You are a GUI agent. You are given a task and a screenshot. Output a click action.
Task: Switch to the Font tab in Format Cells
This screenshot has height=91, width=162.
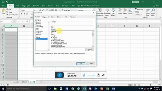(x=53, y=17)
